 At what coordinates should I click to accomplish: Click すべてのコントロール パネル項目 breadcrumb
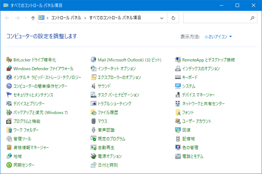coord(115,18)
